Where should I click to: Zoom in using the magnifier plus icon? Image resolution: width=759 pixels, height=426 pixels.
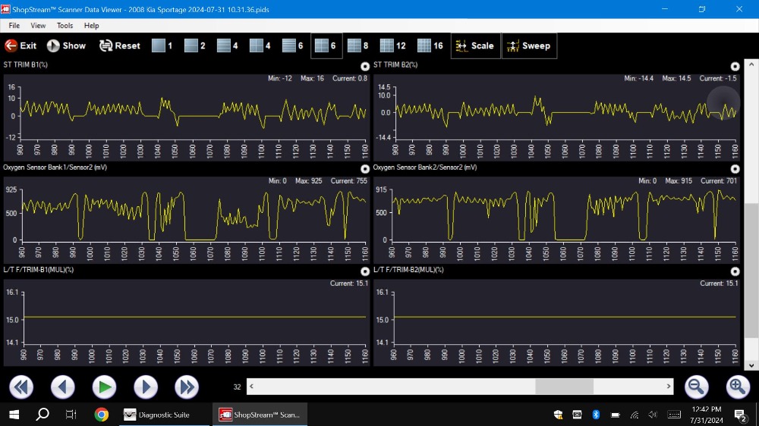coord(737,387)
